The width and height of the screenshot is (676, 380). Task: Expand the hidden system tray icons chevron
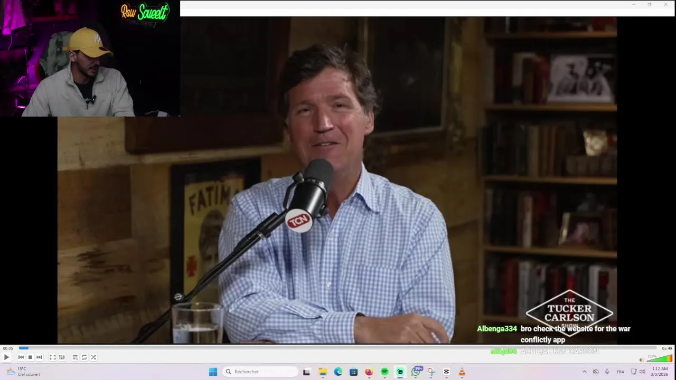coord(584,372)
